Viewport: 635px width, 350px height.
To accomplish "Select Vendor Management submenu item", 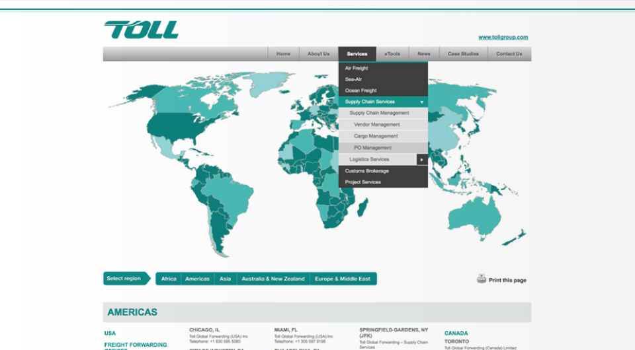I will tap(383, 124).
